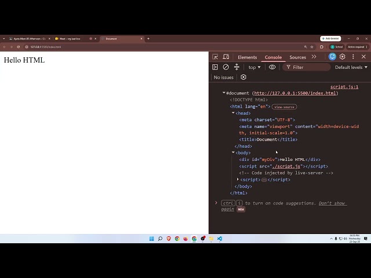
Task: Click the Ask Gemini button
Action: click(330, 39)
